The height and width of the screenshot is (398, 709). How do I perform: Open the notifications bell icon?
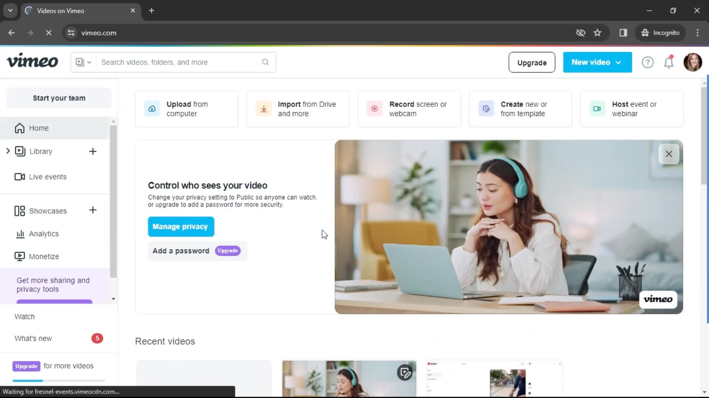[669, 62]
